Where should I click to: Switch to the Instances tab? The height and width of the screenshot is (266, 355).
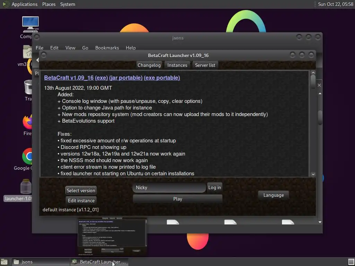pos(177,65)
